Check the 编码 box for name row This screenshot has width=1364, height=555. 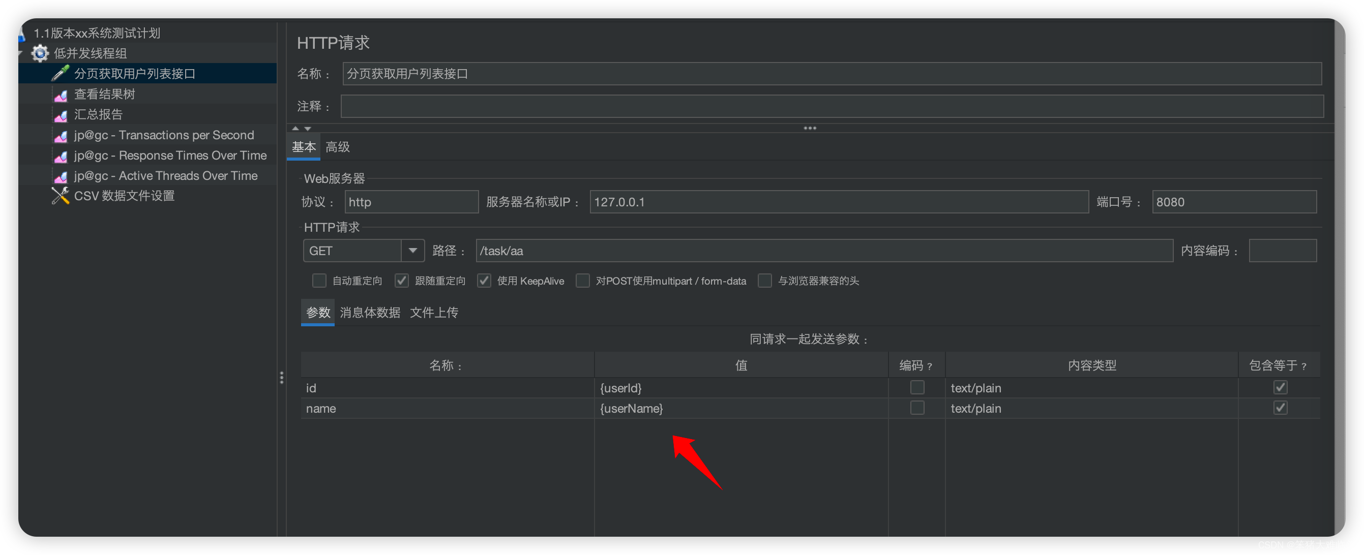click(917, 408)
